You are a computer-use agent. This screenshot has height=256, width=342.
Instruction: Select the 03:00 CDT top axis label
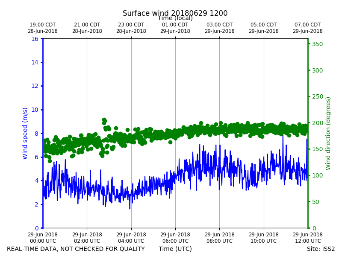coord(220,28)
